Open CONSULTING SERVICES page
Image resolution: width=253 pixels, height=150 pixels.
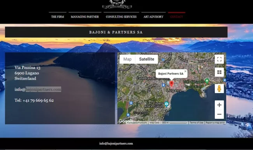pyautogui.click(x=121, y=17)
